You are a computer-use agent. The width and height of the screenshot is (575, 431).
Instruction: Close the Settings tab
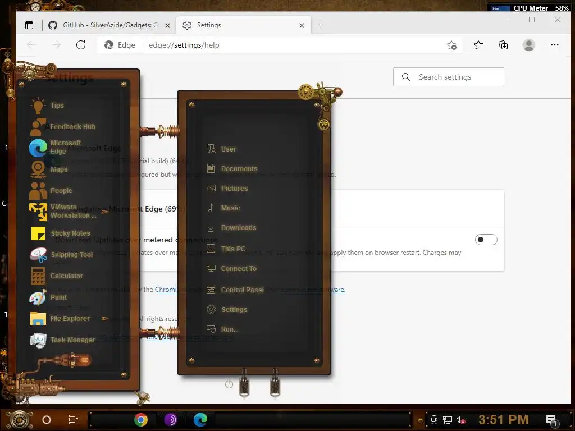(302, 25)
